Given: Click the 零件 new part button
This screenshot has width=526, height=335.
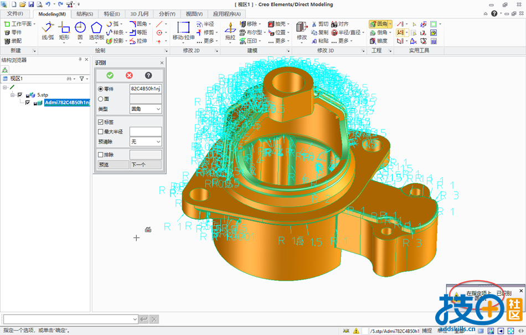Looking at the screenshot, I should pos(13,33).
